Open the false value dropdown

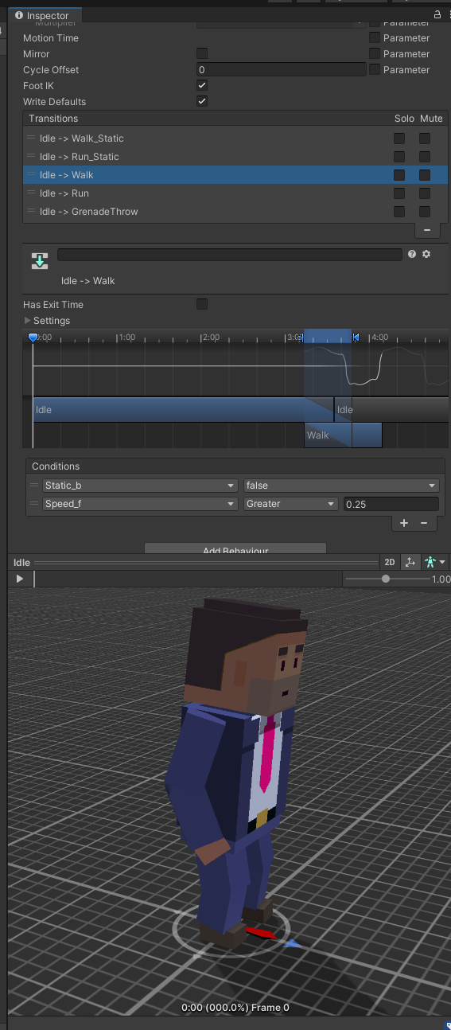(x=341, y=485)
